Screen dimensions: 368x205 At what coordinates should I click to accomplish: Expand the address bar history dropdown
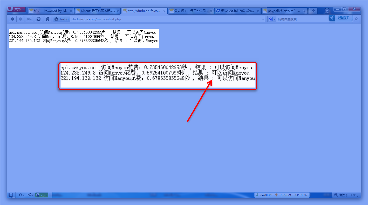(263, 19)
